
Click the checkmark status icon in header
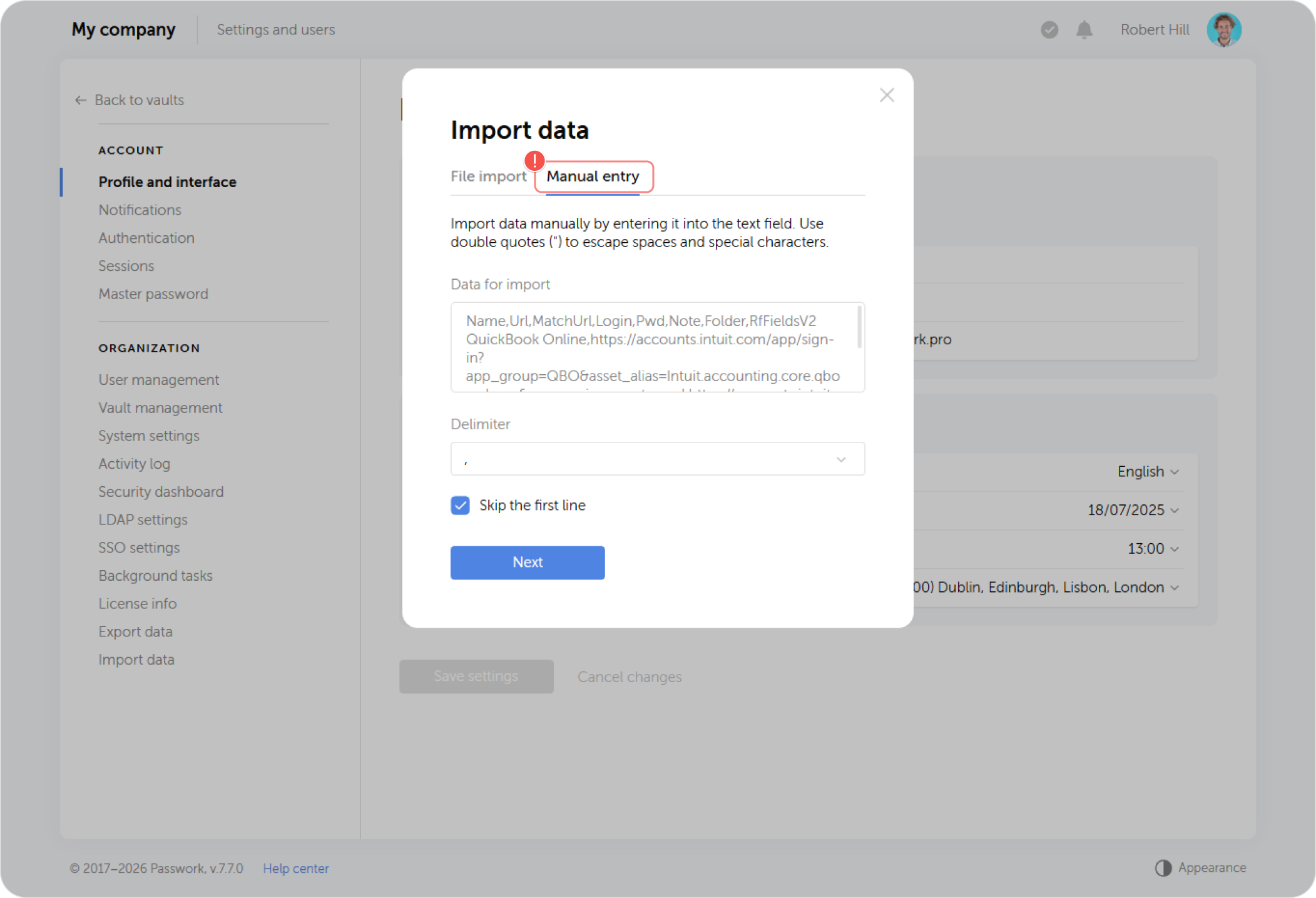tap(1049, 29)
